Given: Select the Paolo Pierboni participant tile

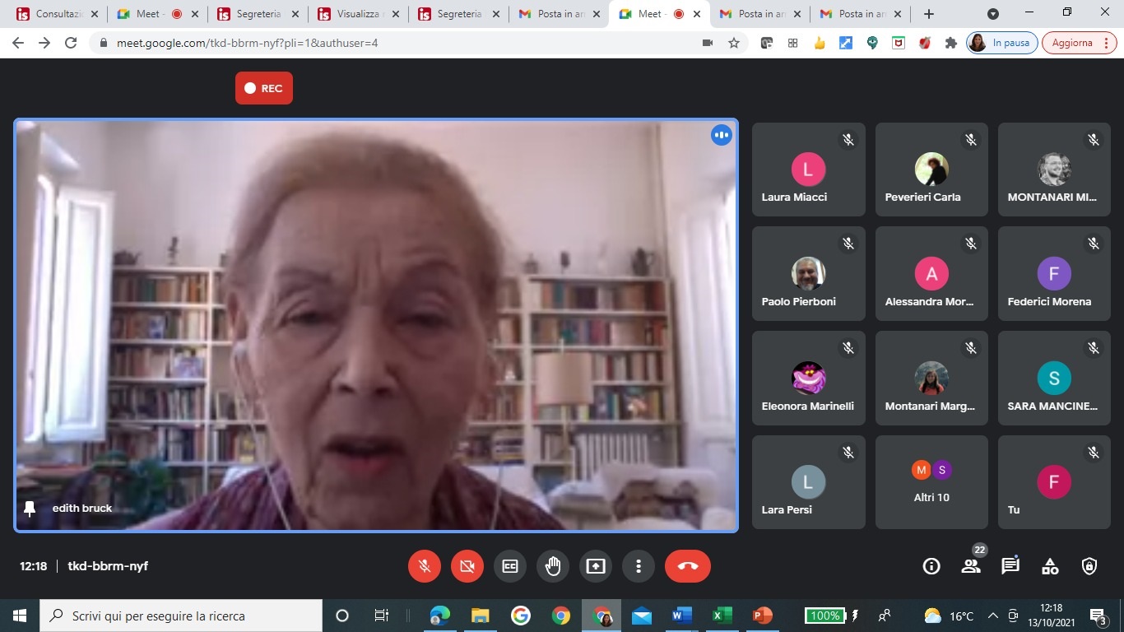Looking at the screenshot, I should pos(809,274).
